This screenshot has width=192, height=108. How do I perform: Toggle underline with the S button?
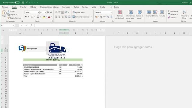(32, 17)
